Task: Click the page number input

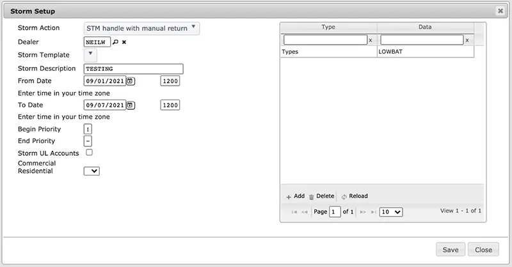Action: pyautogui.click(x=335, y=212)
